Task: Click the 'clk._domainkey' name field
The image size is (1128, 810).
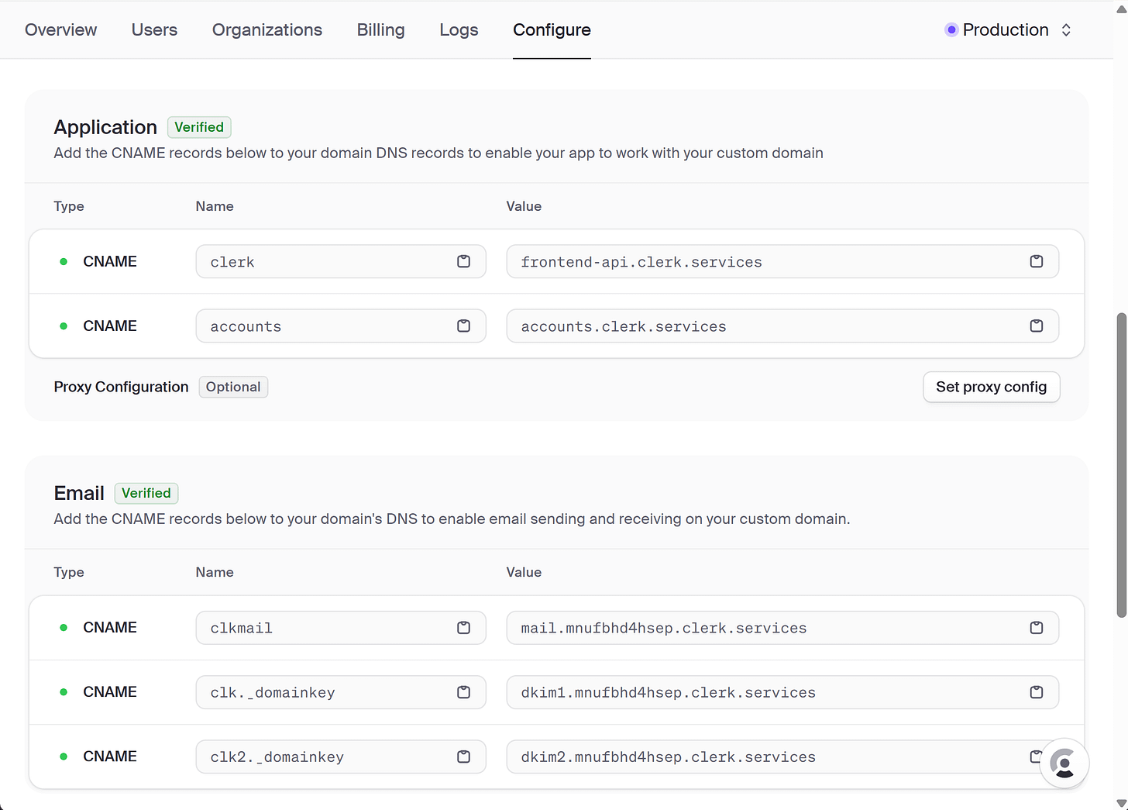Action: (x=341, y=691)
